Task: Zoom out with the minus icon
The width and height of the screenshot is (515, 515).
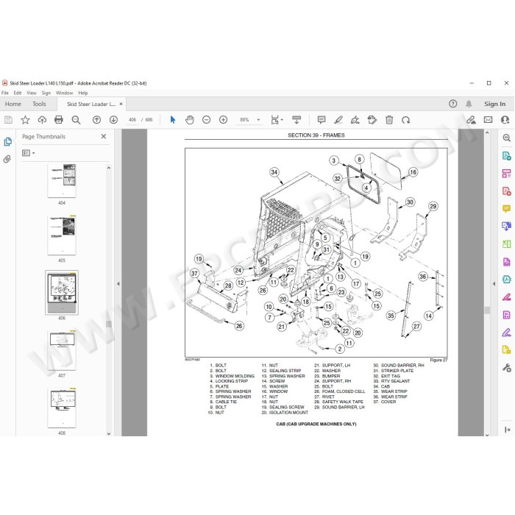Action: (x=206, y=120)
